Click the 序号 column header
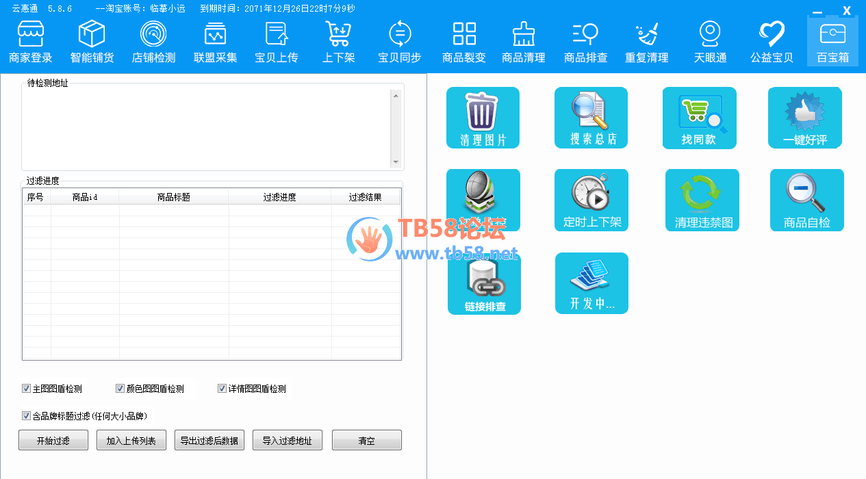This screenshot has width=866, height=479. [37, 197]
